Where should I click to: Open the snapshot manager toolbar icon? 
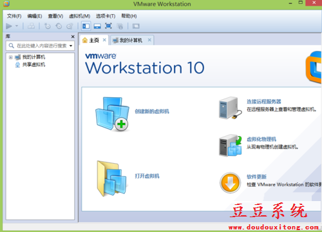70,26
